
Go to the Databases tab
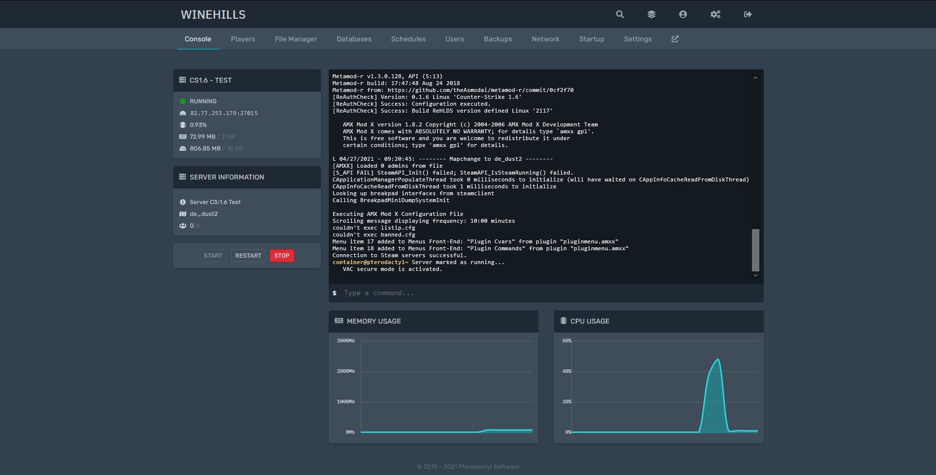[354, 39]
